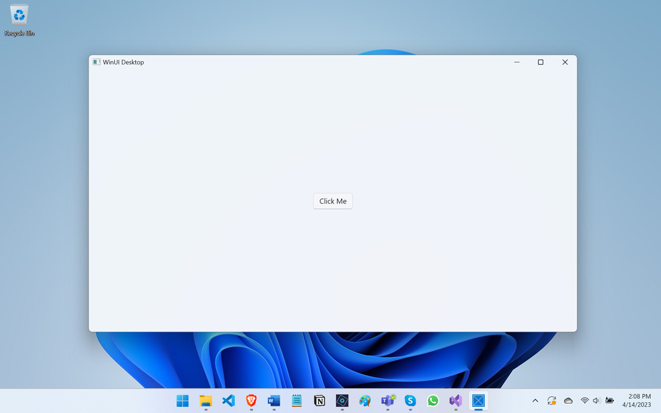Open File Explorer from the taskbar
This screenshot has height=413, width=661.
[206, 401]
